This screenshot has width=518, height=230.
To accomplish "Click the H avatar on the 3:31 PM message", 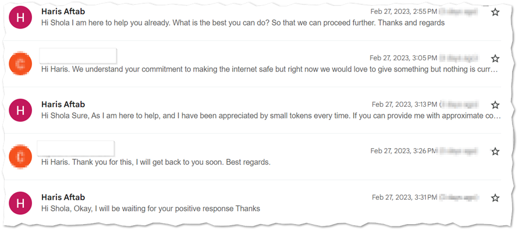I will pyautogui.click(x=20, y=203).
